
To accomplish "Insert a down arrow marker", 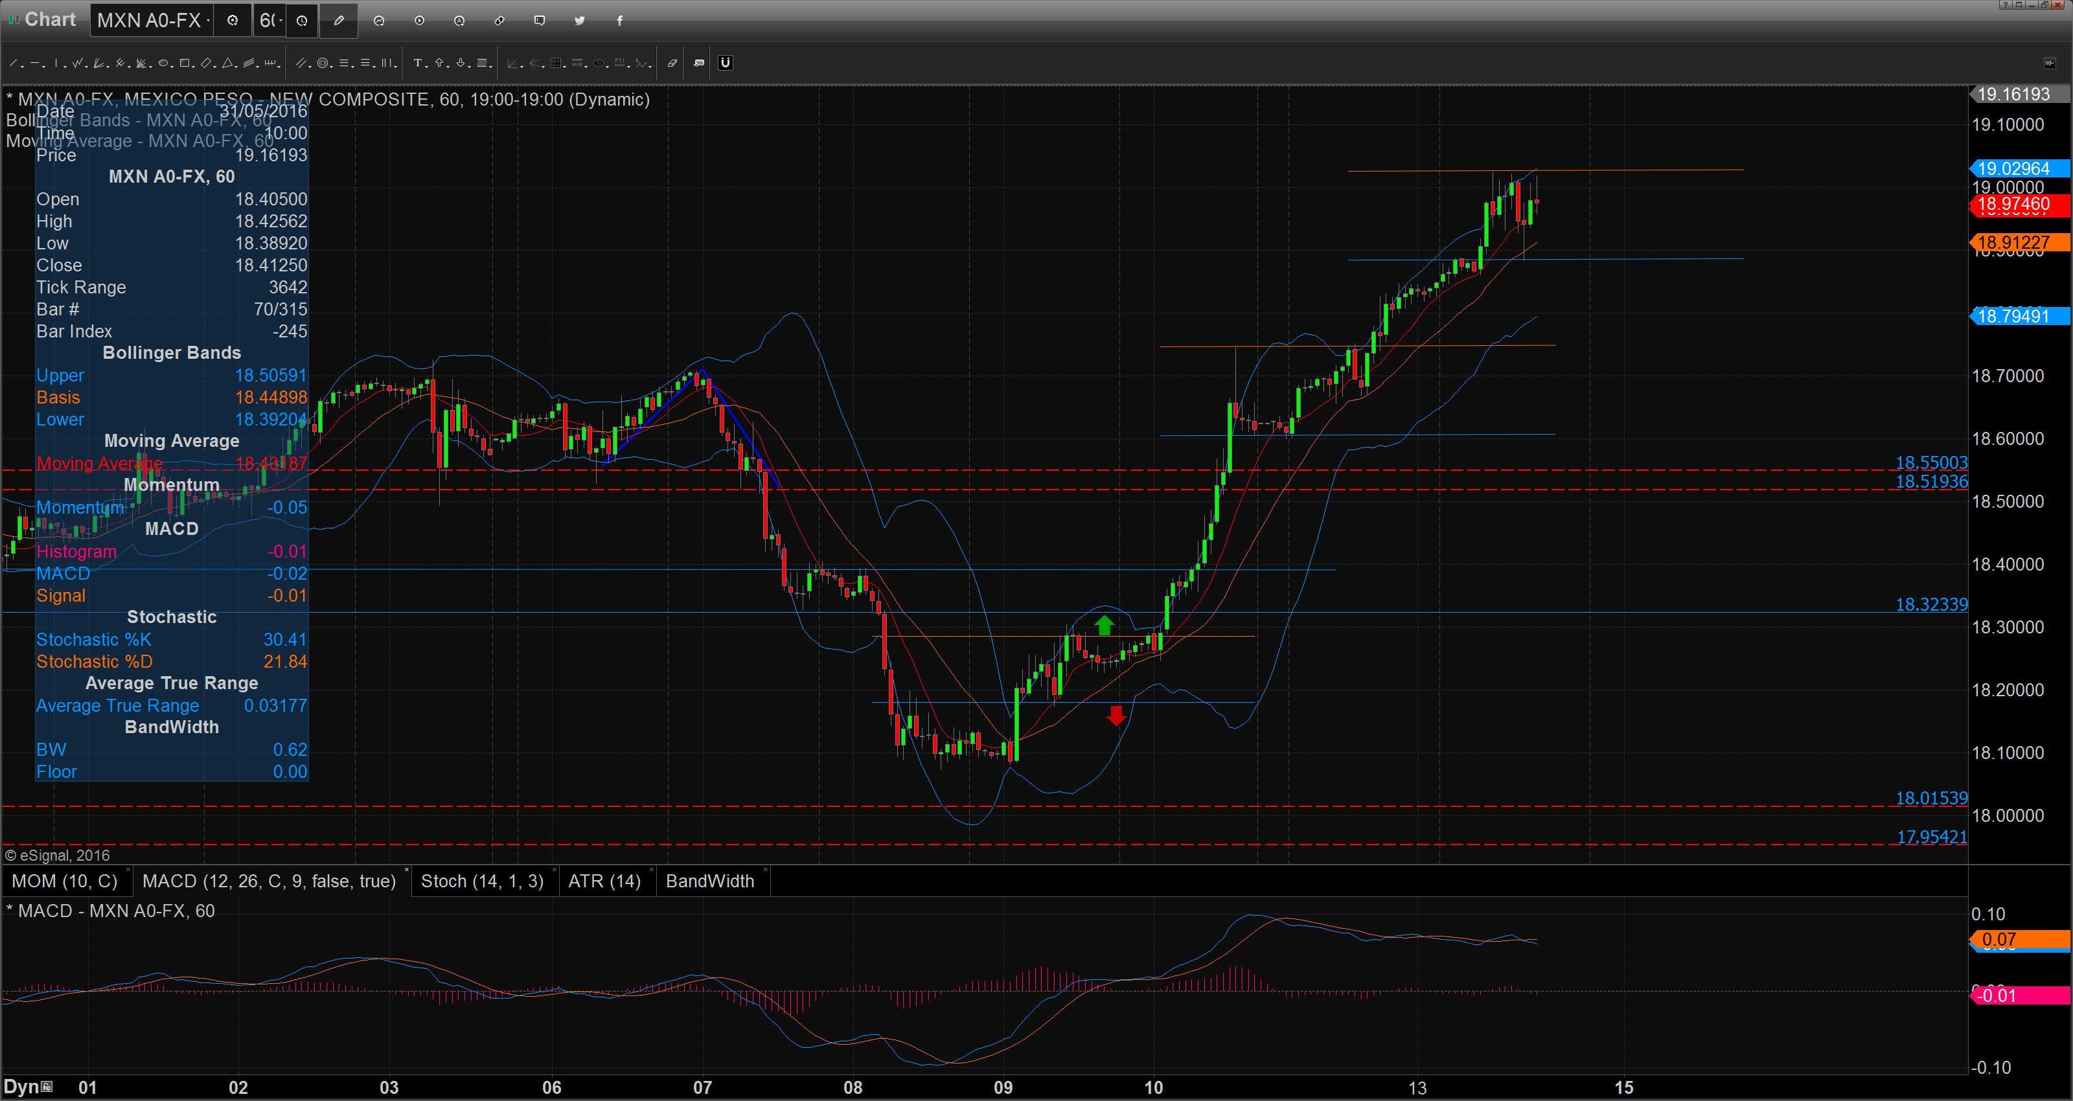I will coord(461,63).
